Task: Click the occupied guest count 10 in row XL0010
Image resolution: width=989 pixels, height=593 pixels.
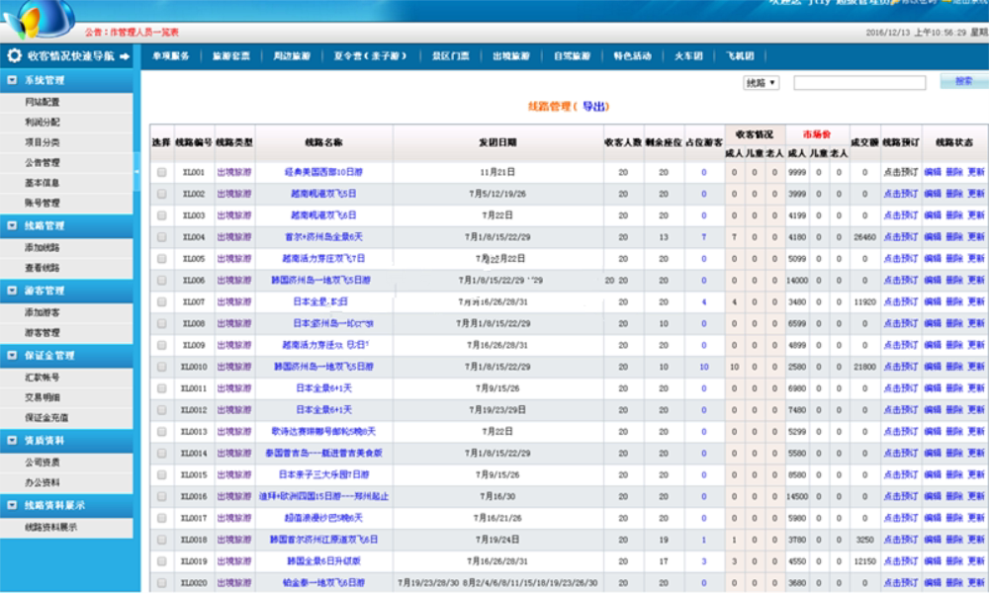Action: point(704,367)
